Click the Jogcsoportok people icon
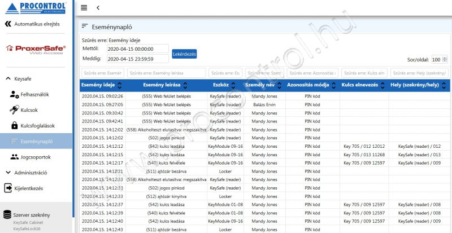The width and height of the screenshot is (452, 233). tap(15, 157)
